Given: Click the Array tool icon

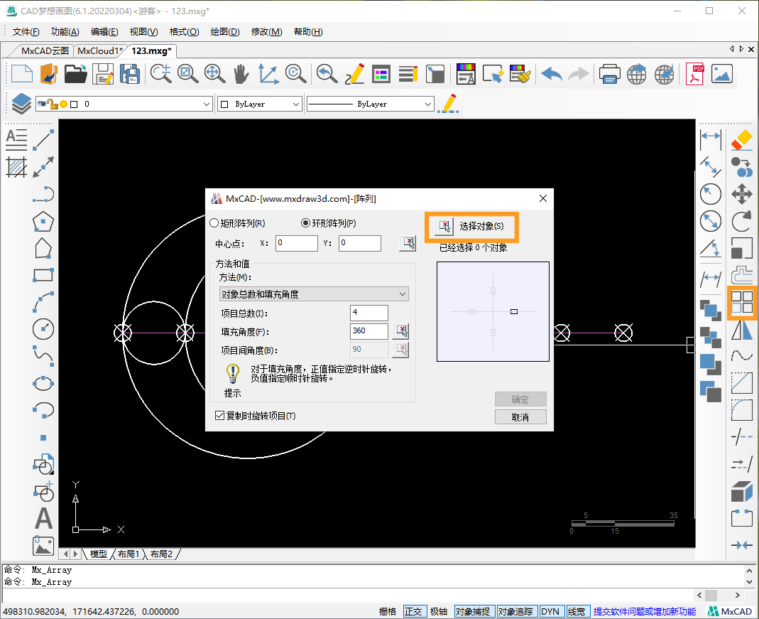Looking at the screenshot, I should tap(742, 302).
